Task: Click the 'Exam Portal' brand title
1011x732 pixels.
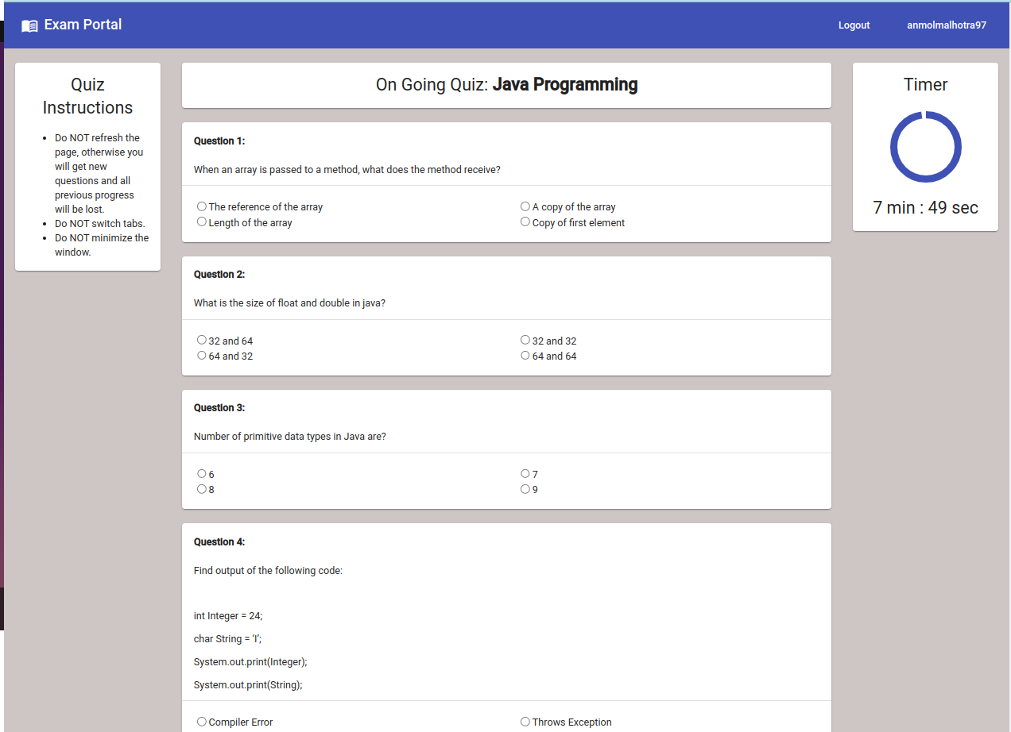Action: click(x=82, y=25)
